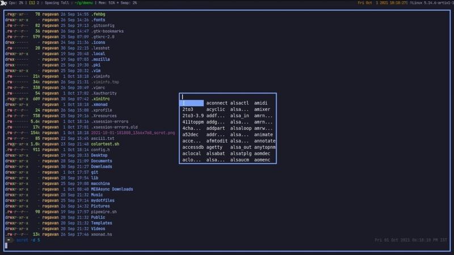Select 2to3 in the dmenu list

(x=188, y=109)
